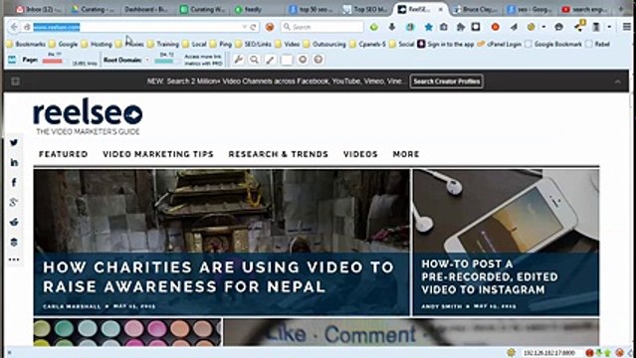Share on Facebook via sidebar icon
Viewport: 636px width, 358px height.
(14, 182)
